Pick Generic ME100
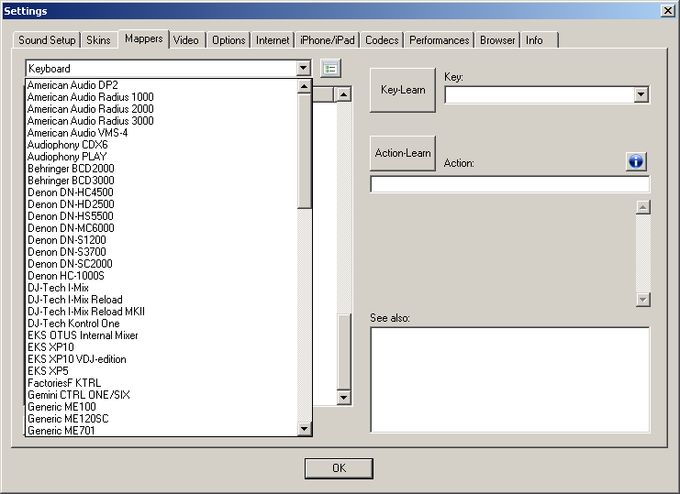 pos(162,407)
